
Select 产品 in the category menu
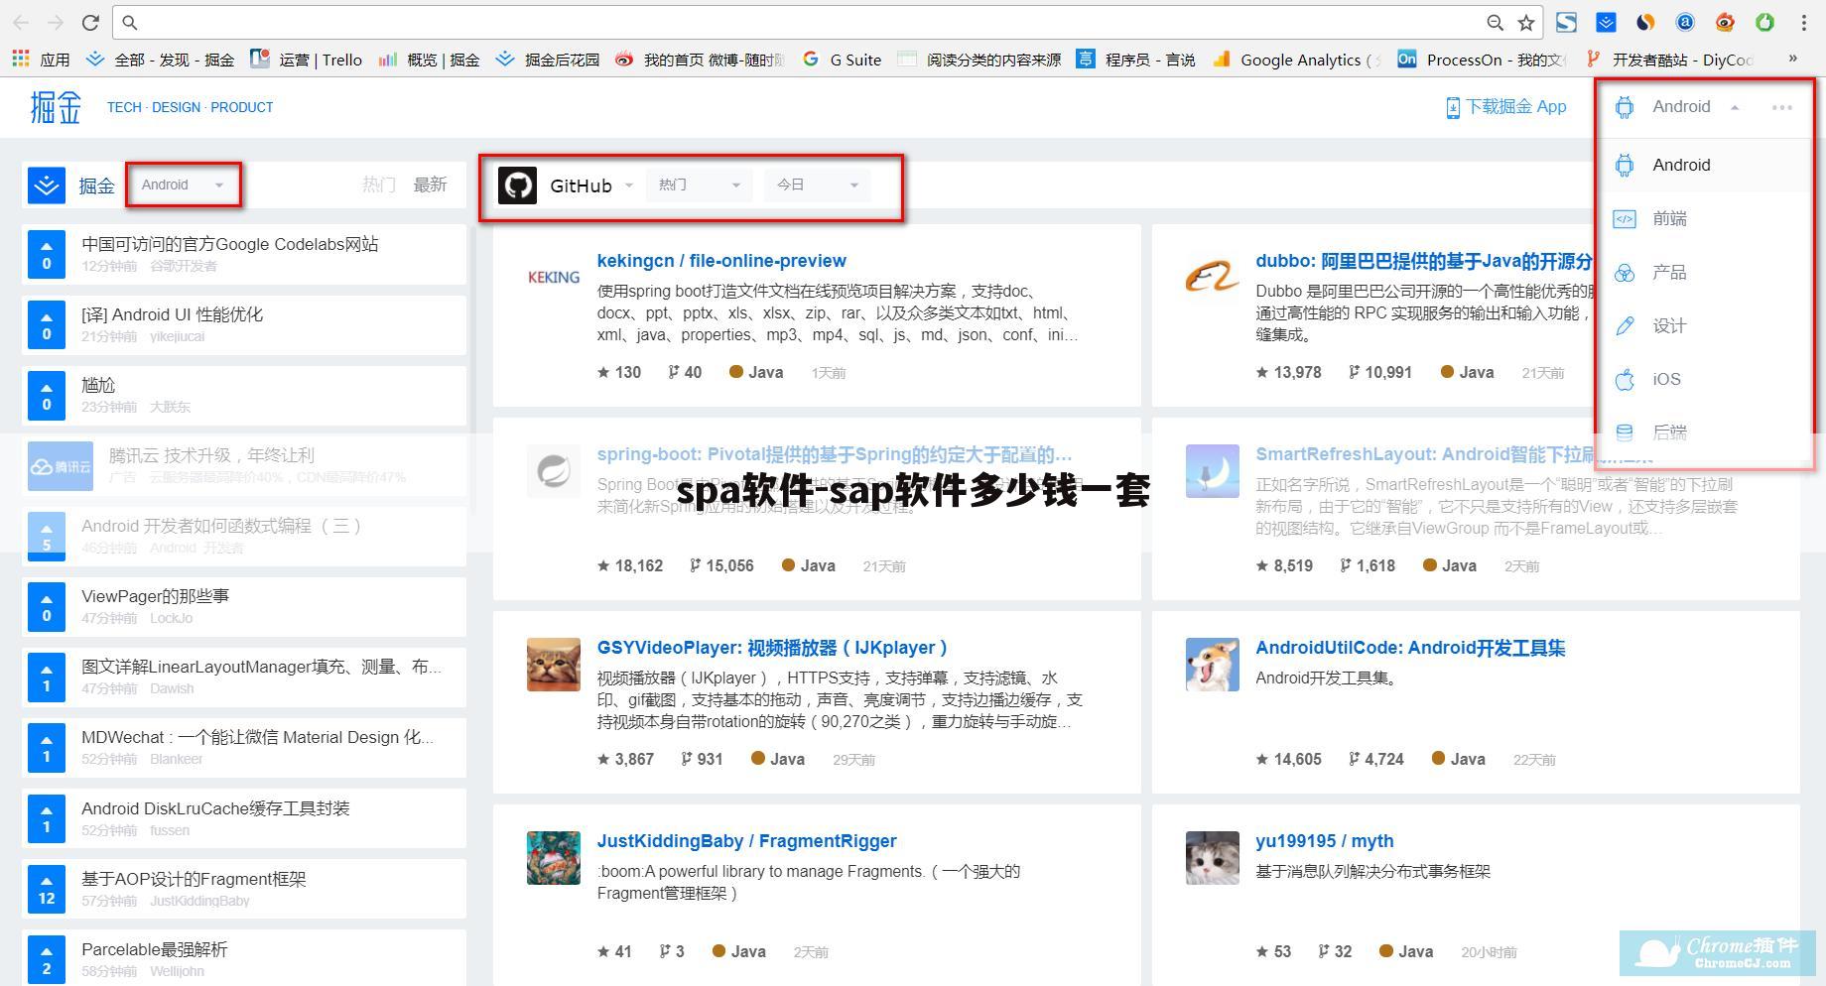coord(1703,272)
